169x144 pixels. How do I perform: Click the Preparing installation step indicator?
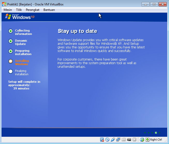pyautogui.click(x=11, y=51)
